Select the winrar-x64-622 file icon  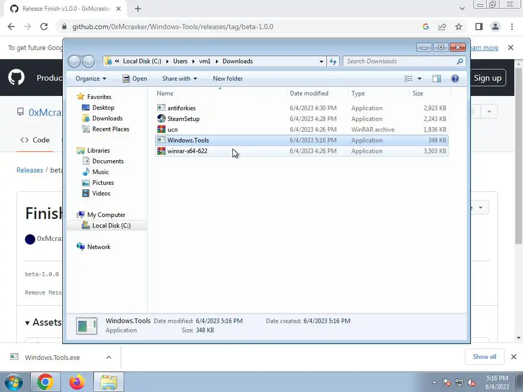point(161,151)
